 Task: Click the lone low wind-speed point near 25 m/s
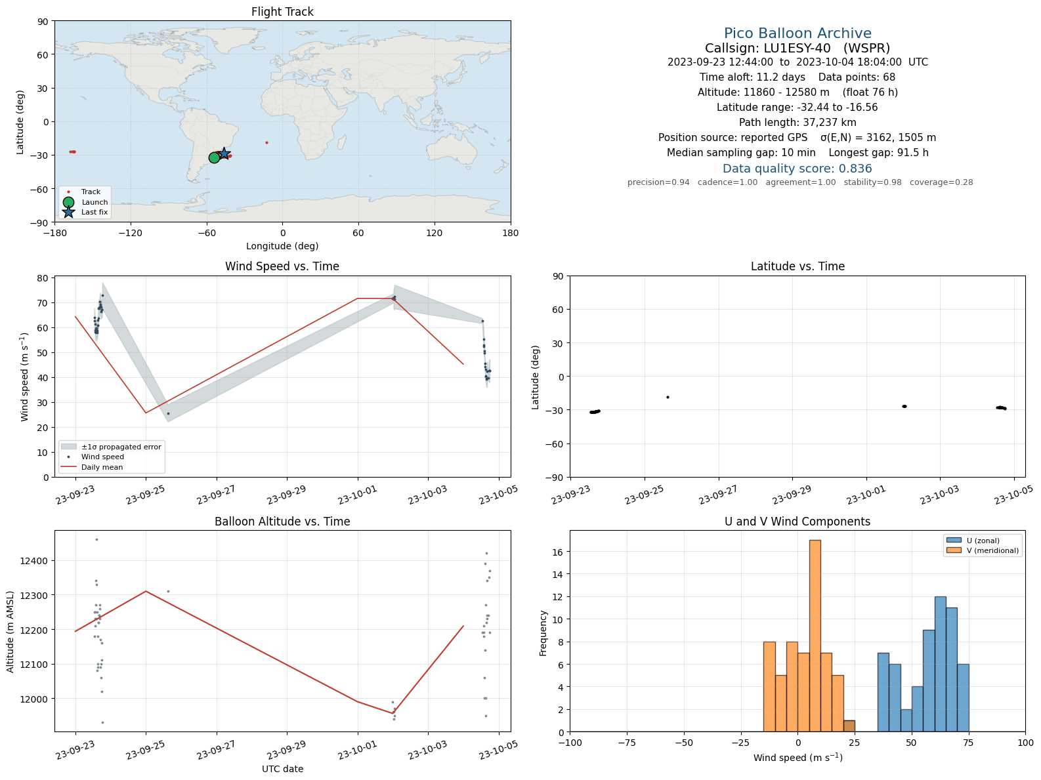click(x=168, y=413)
